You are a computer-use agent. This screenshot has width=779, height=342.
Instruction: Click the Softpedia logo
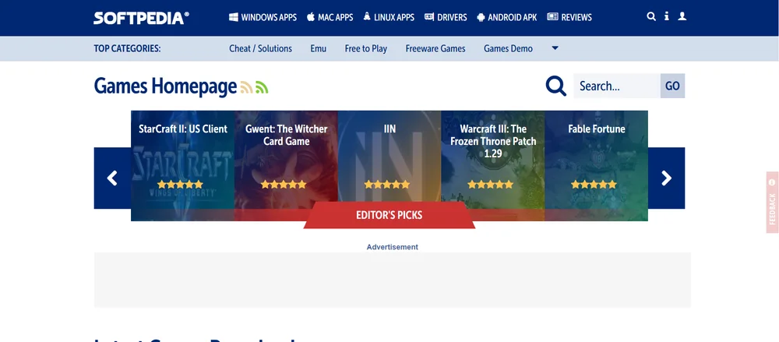(141, 17)
